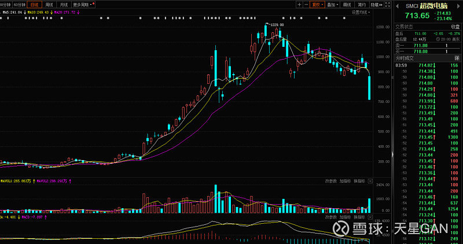This screenshot has height=244, width=463.
Task: Open 设置均线 moving average settings
Action: [361, 12]
